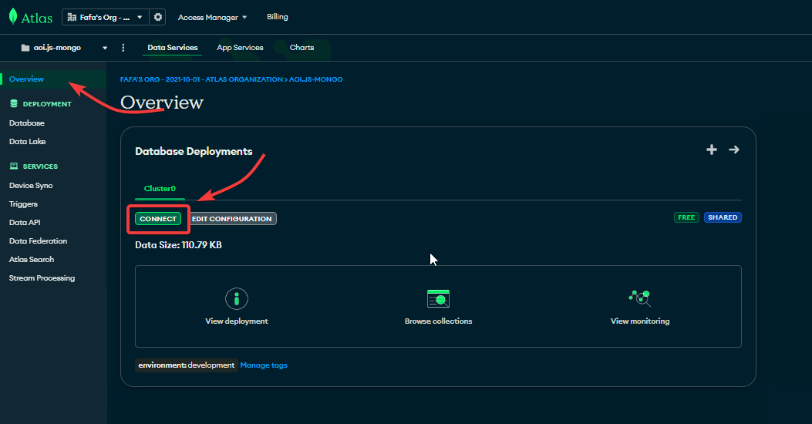Screen dimensions: 812x424
Task: Open Database in sidebar
Action: click(x=27, y=123)
